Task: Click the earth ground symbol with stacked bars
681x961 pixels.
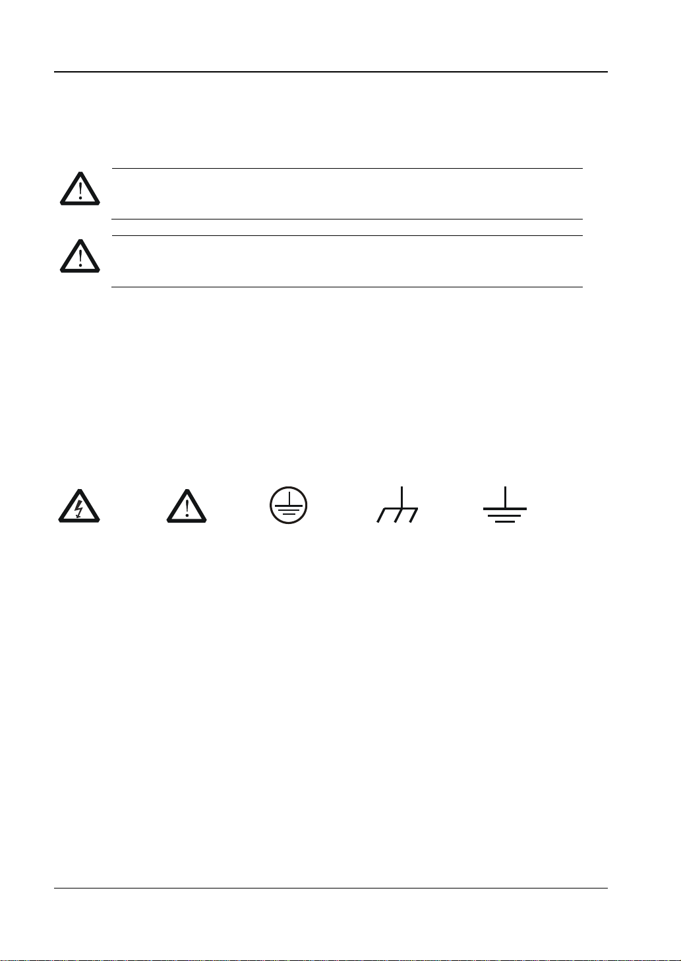Action: coord(505,505)
